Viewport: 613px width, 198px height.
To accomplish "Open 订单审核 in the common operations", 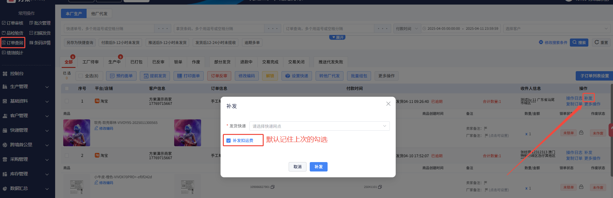I will pos(13,23).
